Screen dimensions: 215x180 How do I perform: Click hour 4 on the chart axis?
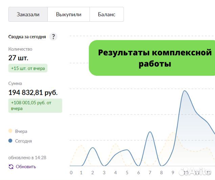pyautogui.click(x=115, y=173)
